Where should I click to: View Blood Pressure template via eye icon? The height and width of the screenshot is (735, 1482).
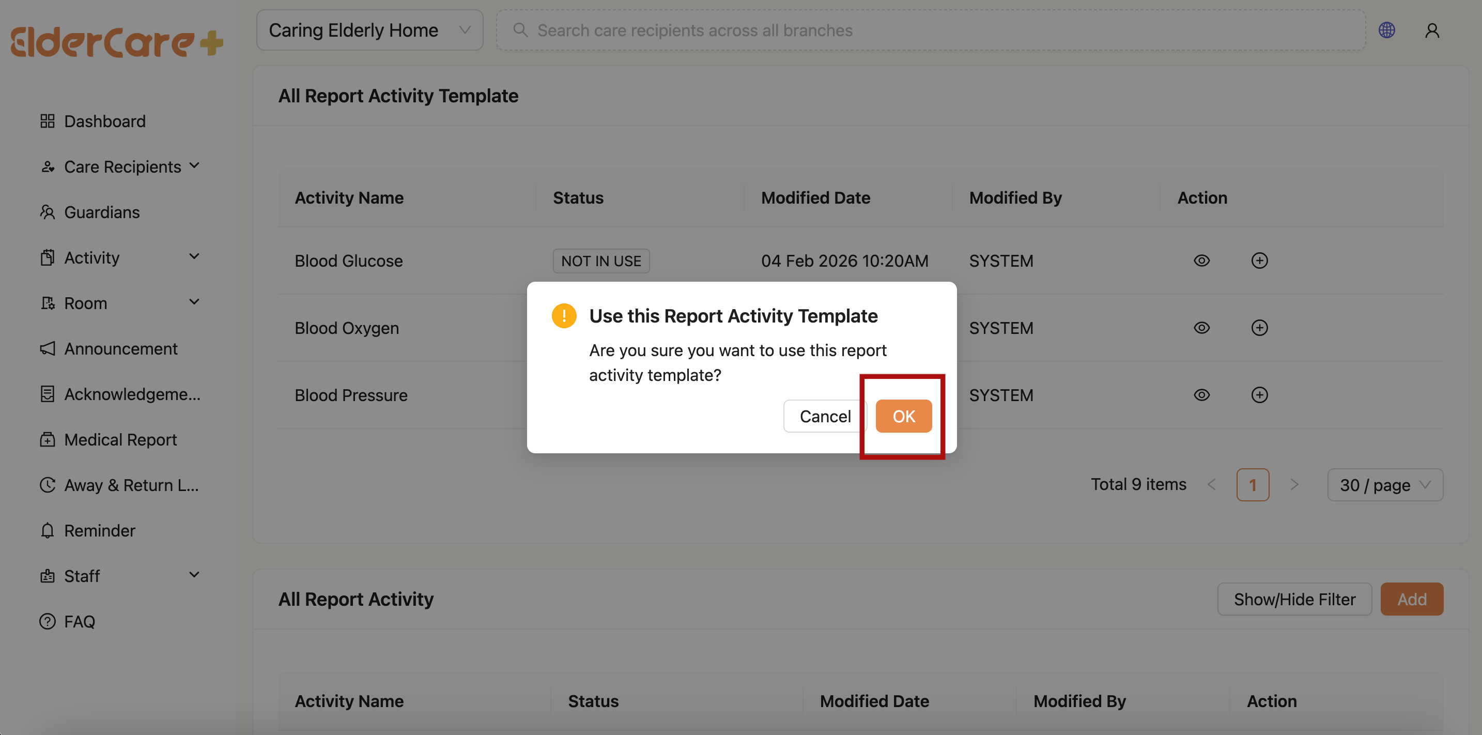pos(1201,395)
